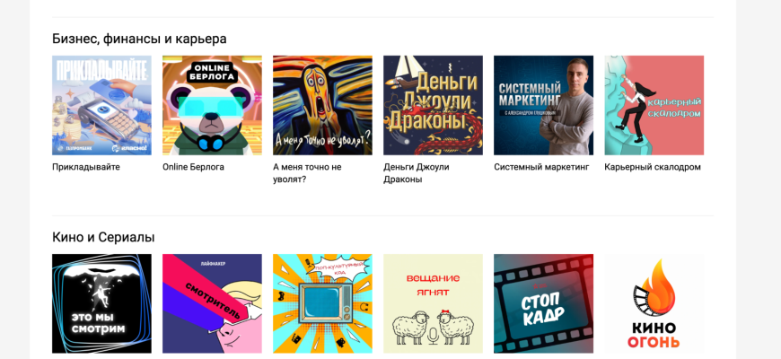The height and width of the screenshot is (359, 781).
Task: Click the Системный маркетинг cover art
Action: (x=544, y=105)
